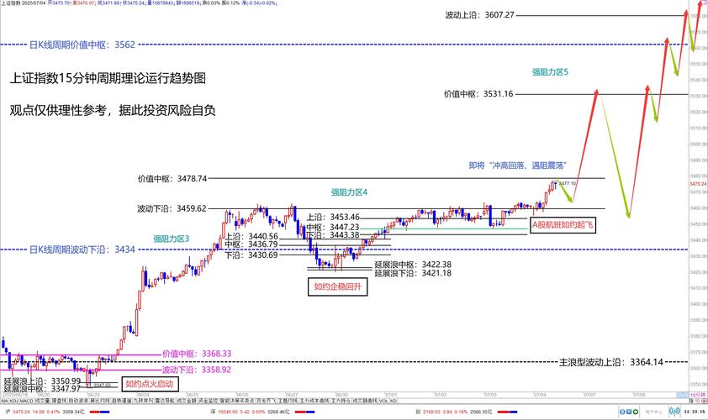Click the middle blue square icon in status bar

(629, 412)
